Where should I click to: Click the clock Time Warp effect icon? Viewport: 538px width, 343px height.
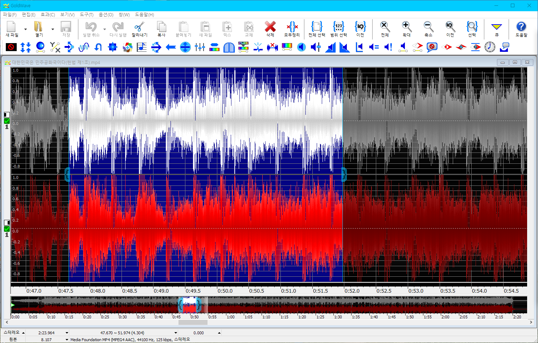[490, 47]
